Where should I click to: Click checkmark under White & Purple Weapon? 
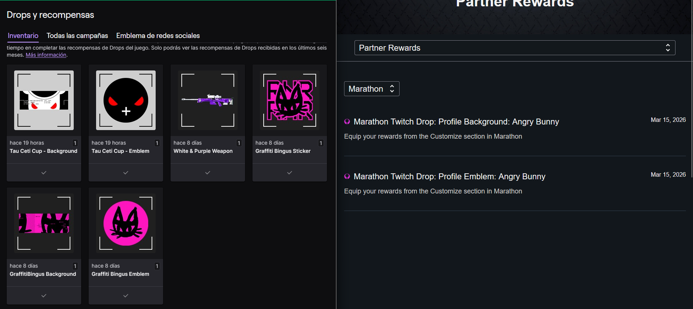(208, 173)
